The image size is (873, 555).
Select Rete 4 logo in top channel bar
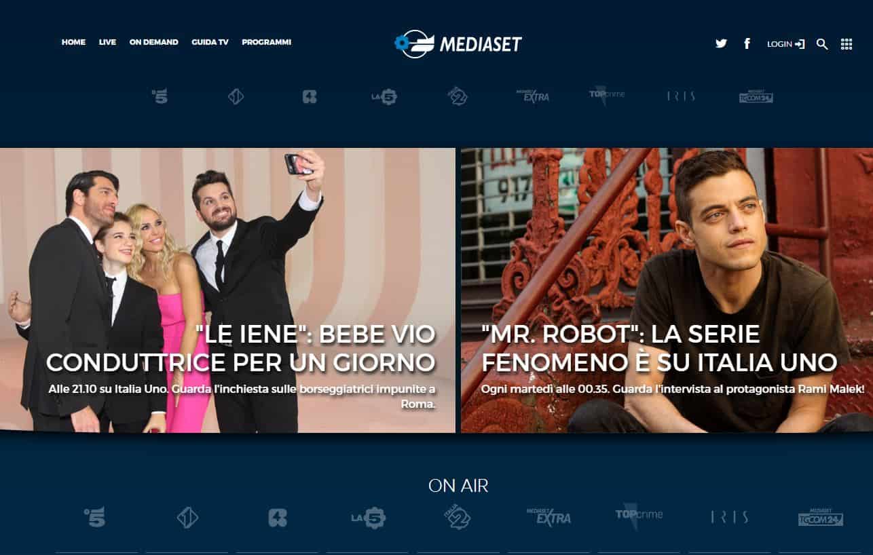click(310, 97)
